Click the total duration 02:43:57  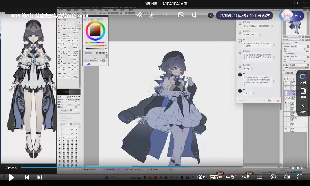coord(298,168)
